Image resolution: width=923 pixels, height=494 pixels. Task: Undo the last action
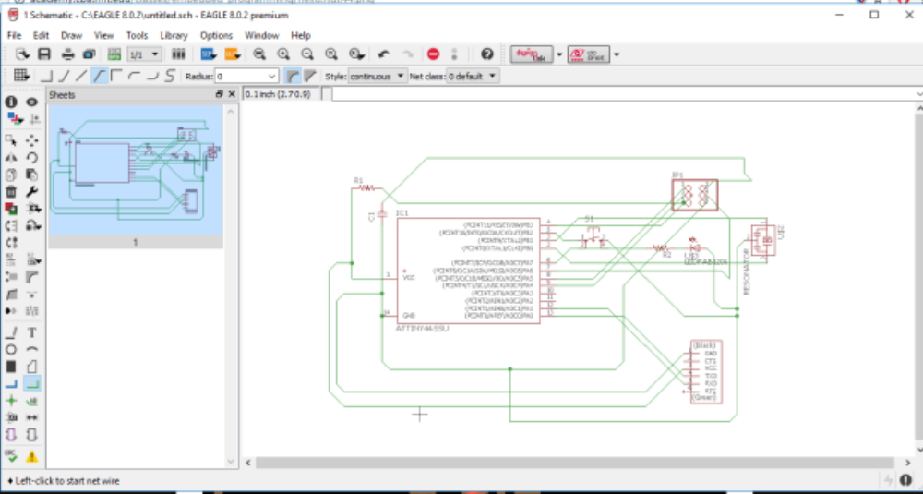click(x=384, y=54)
